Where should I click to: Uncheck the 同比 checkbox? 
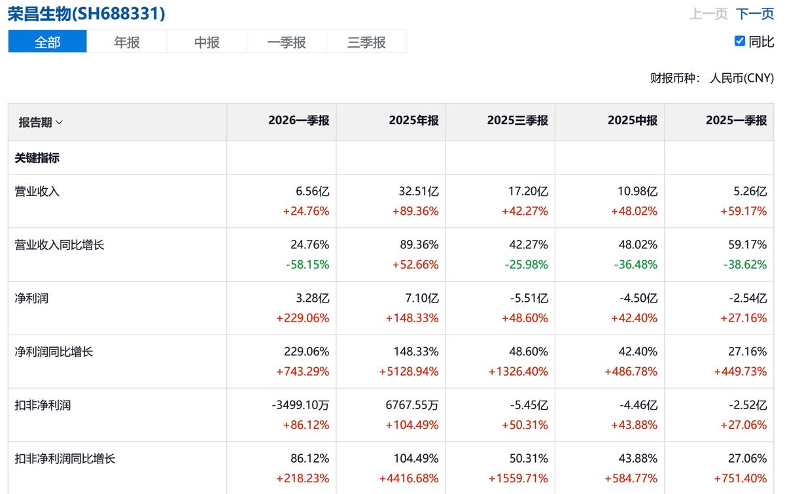[740, 41]
